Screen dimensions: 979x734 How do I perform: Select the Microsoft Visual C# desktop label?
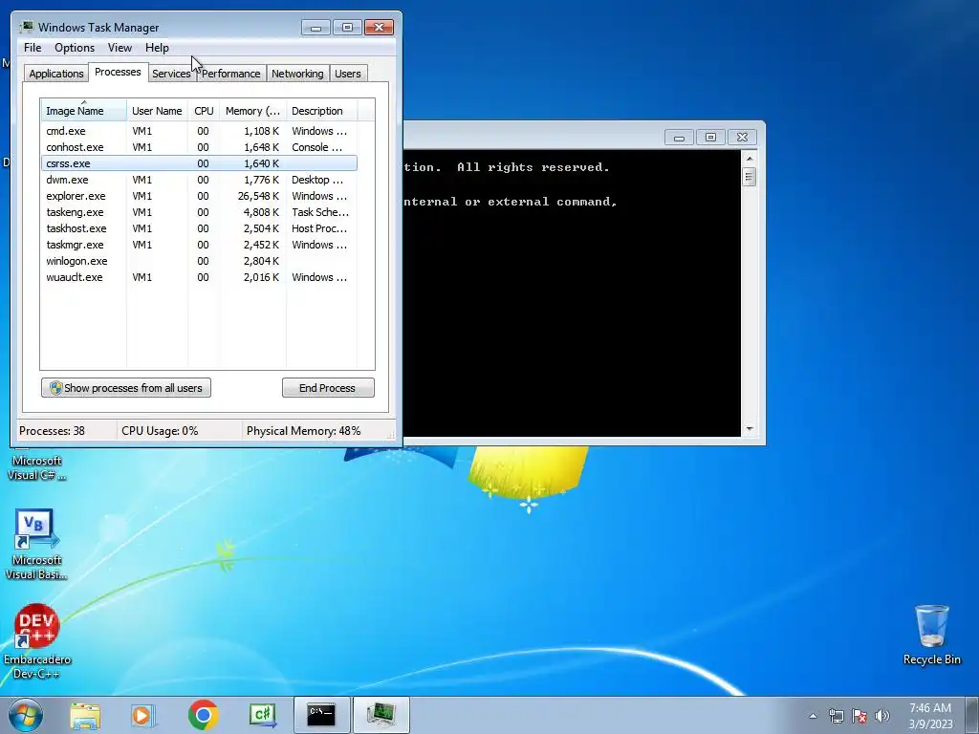click(x=37, y=467)
